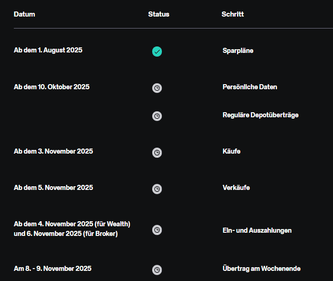Select the Käufe step text
Image resolution: width=333 pixels, height=281 pixels.
coord(231,151)
